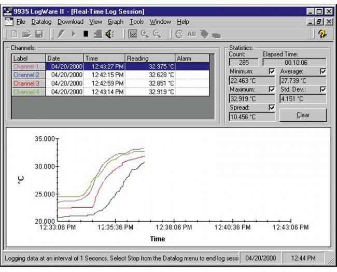Uncheck the Minimum statistic checkbox

click(x=272, y=71)
